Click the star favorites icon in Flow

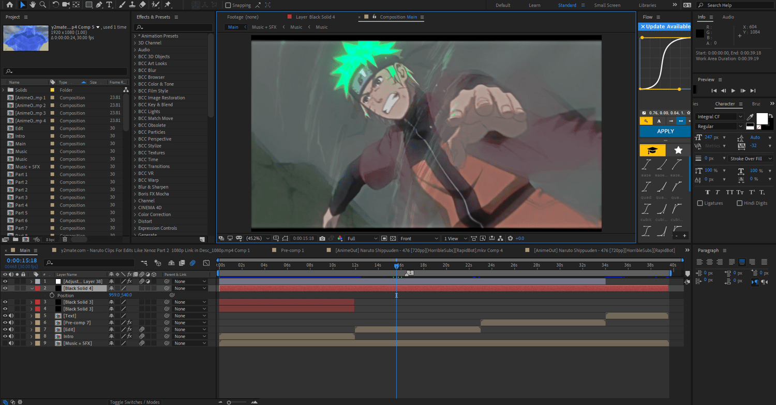click(x=678, y=150)
